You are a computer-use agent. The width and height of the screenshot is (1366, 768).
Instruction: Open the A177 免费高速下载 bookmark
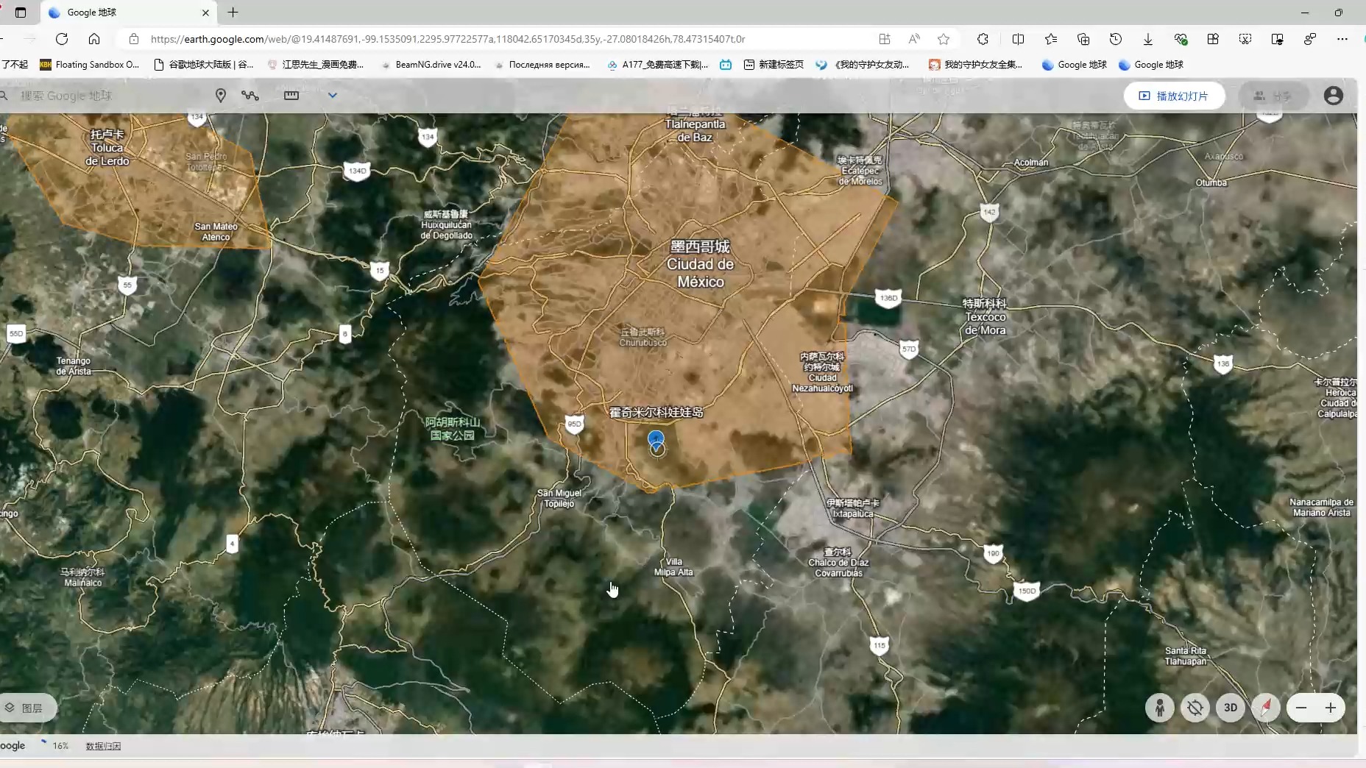coord(657,65)
